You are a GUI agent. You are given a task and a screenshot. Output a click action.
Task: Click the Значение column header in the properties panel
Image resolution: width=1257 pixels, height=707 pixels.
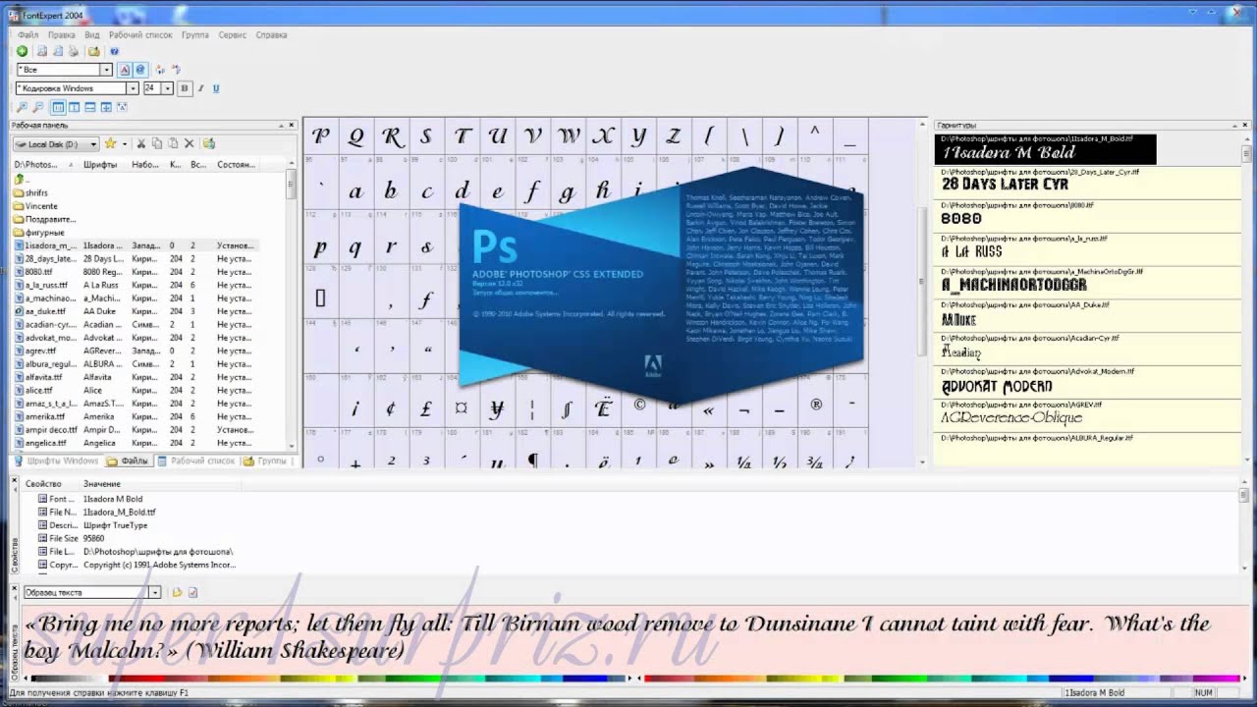click(x=160, y=483)
